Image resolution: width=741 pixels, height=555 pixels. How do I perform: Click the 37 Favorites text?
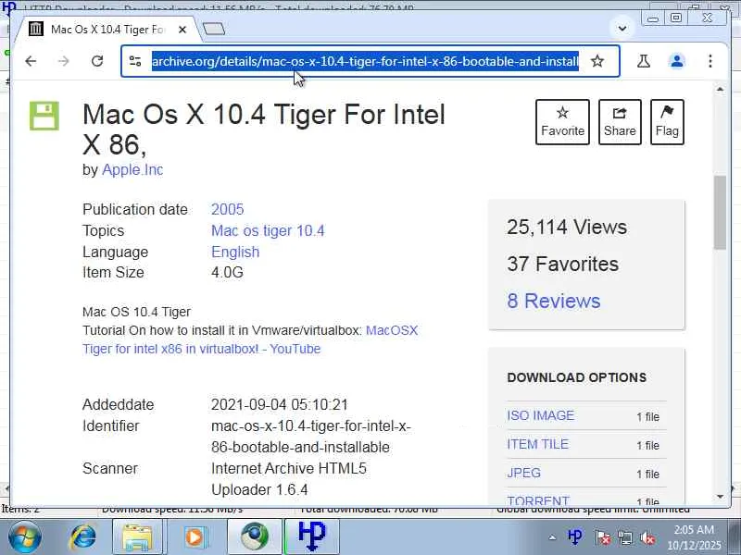coord(562,264)
